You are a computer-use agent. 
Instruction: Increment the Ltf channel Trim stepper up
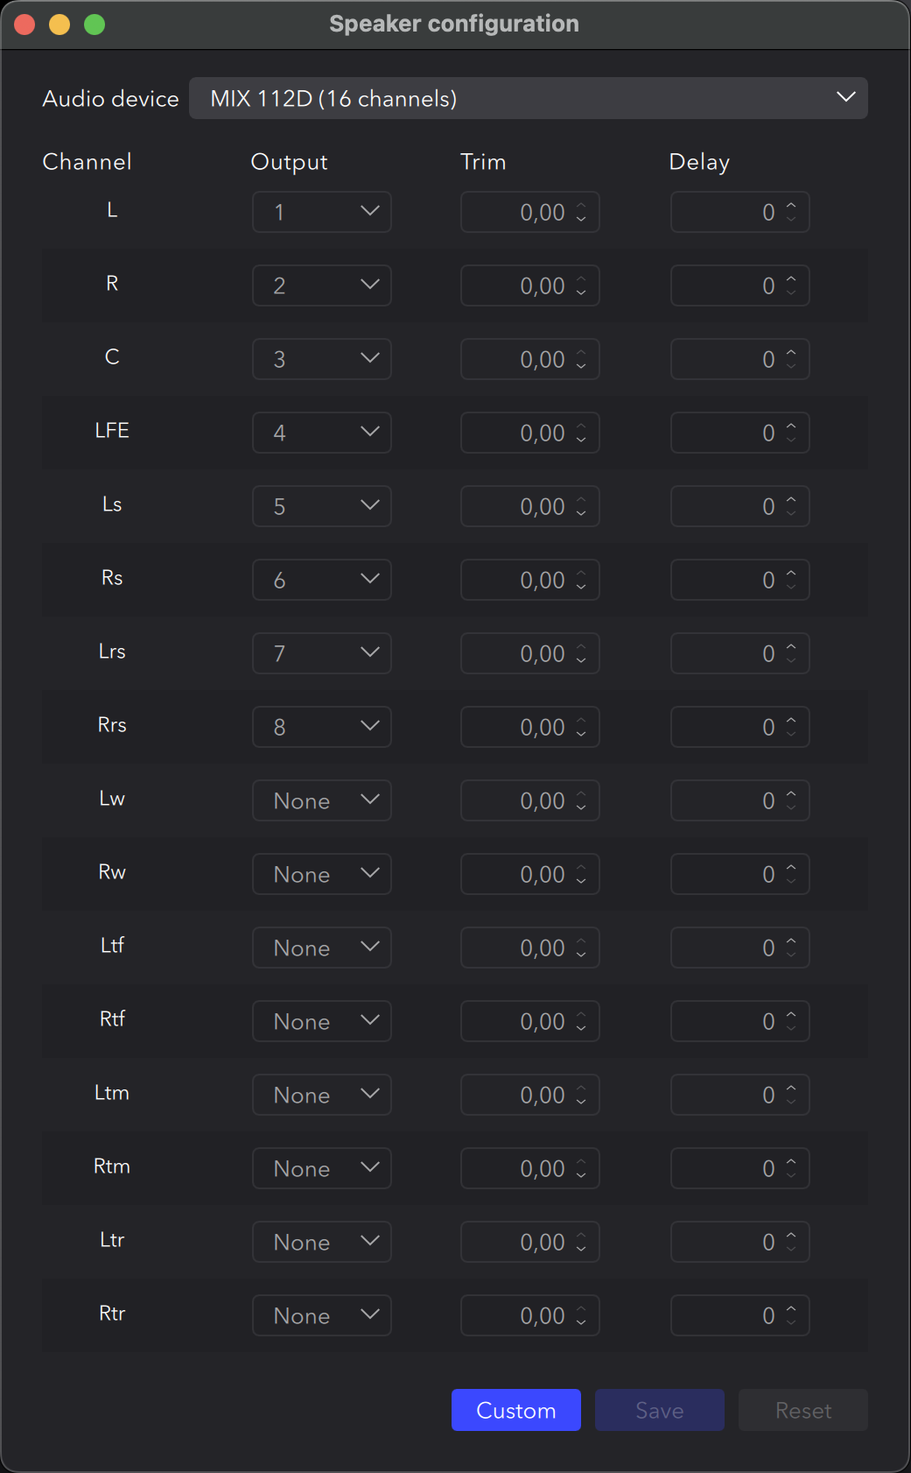(581, 942)
